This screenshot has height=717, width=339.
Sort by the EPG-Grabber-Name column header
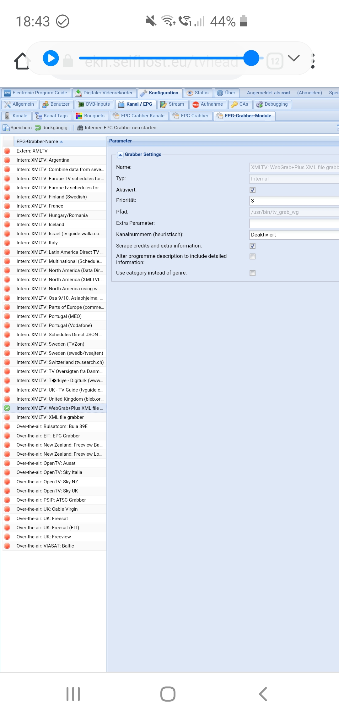pyautogui.click(x=60, y=142)
